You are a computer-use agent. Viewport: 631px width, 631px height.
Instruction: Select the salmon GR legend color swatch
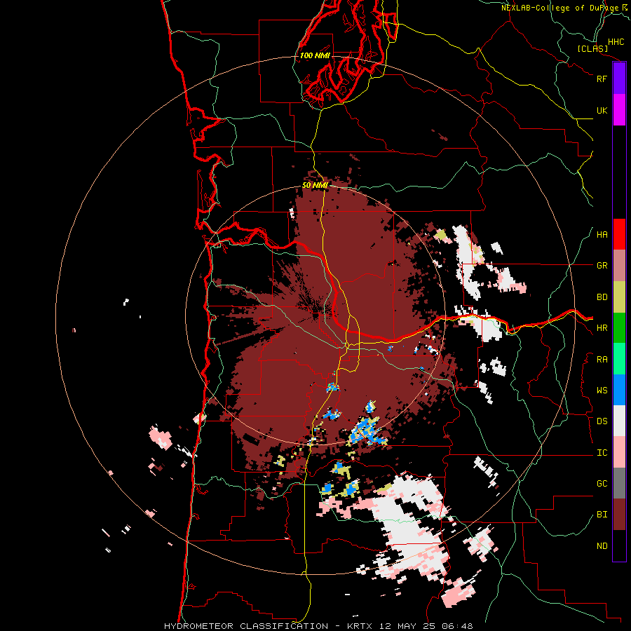pyautogui.click(x=619, y=266)
